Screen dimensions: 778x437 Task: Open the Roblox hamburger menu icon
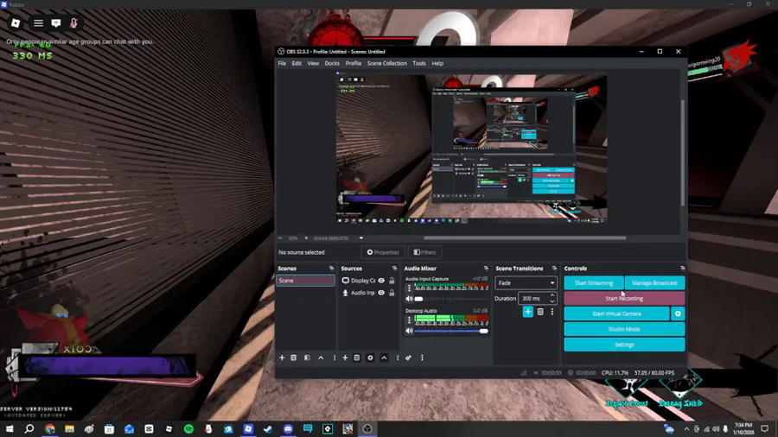(x=38, y=23)
